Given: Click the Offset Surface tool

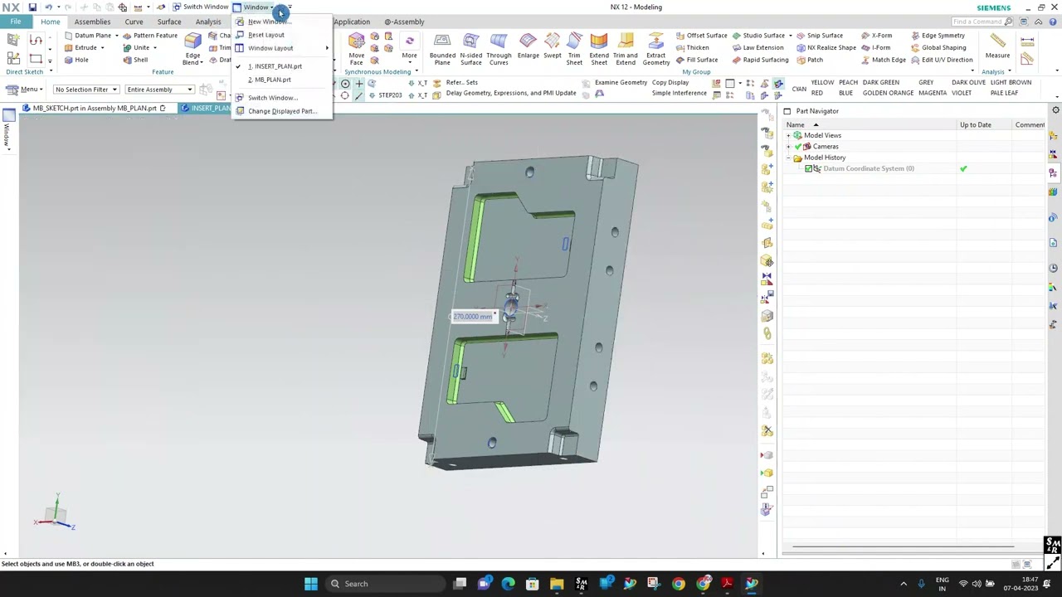Looking at the screenshot, I should pos(700,36).
